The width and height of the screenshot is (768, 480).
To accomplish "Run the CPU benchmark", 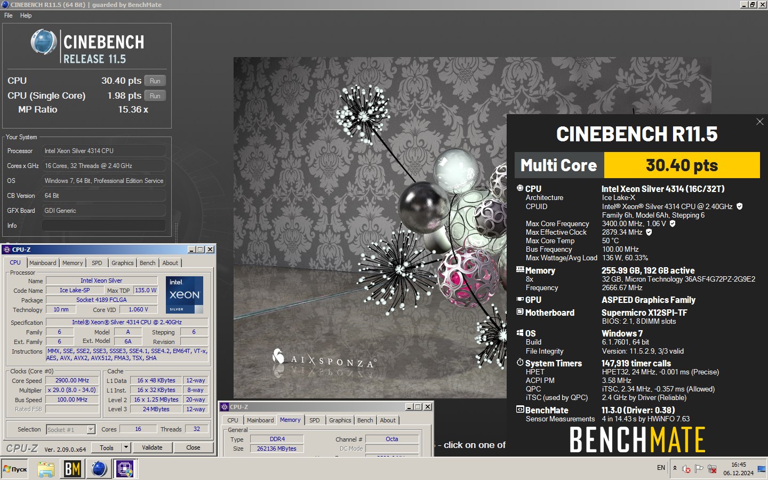I will click(x=155, y=81).
